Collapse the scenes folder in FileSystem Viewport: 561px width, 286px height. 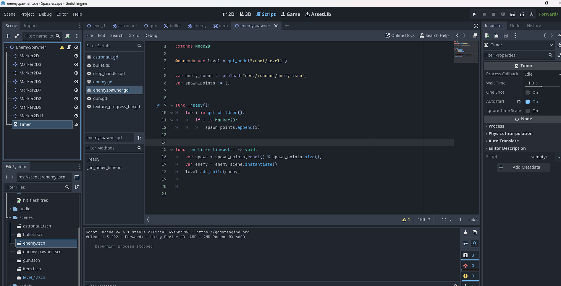(10, 217)
